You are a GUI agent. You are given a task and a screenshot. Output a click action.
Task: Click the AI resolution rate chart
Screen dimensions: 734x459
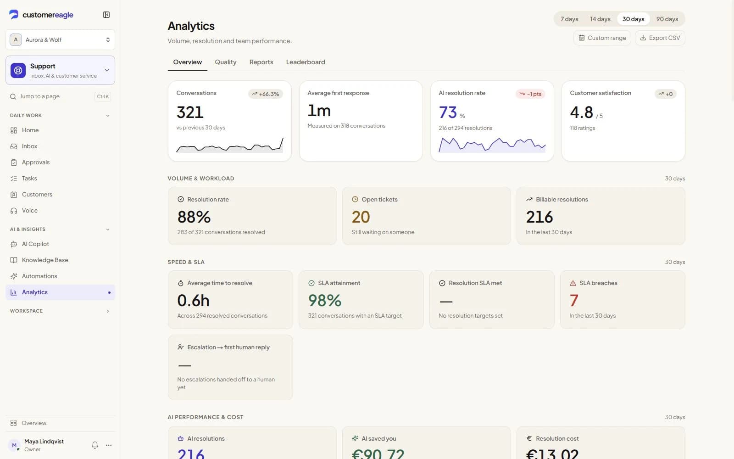point(492,145)
